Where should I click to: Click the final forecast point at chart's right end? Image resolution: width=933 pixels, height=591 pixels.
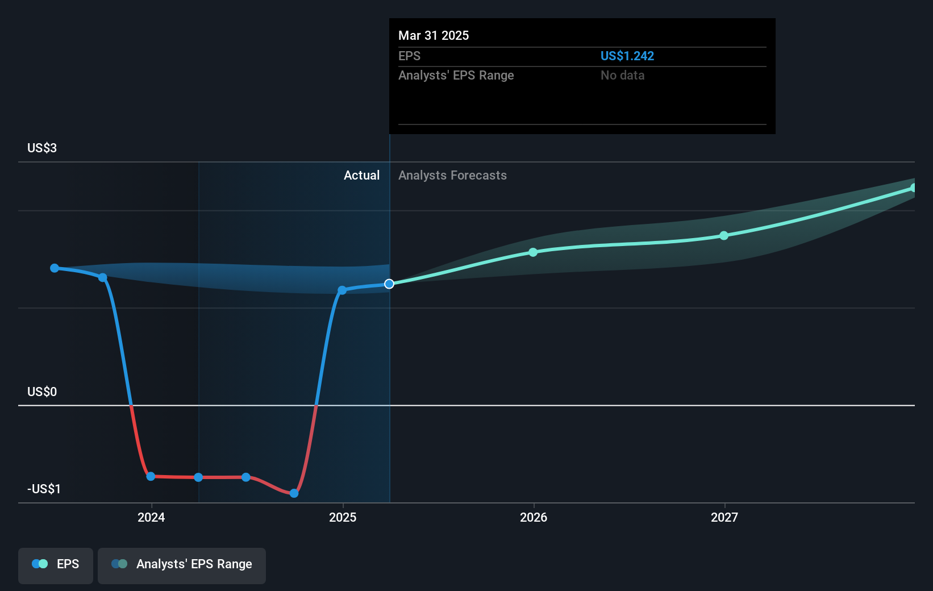pos(913,188)
